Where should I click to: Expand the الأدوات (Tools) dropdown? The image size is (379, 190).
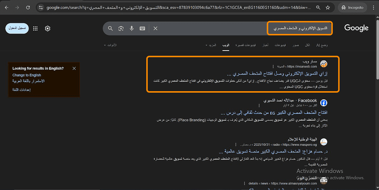click(110, 45)
